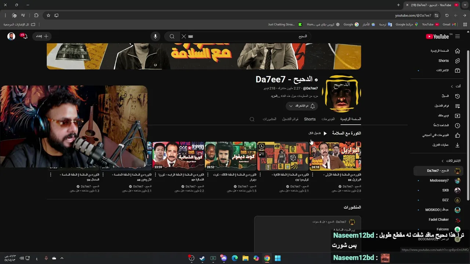Open Fadel Chaker subscription channel
The width and height of the screenshot is (470, 264).
pos(439,220)
